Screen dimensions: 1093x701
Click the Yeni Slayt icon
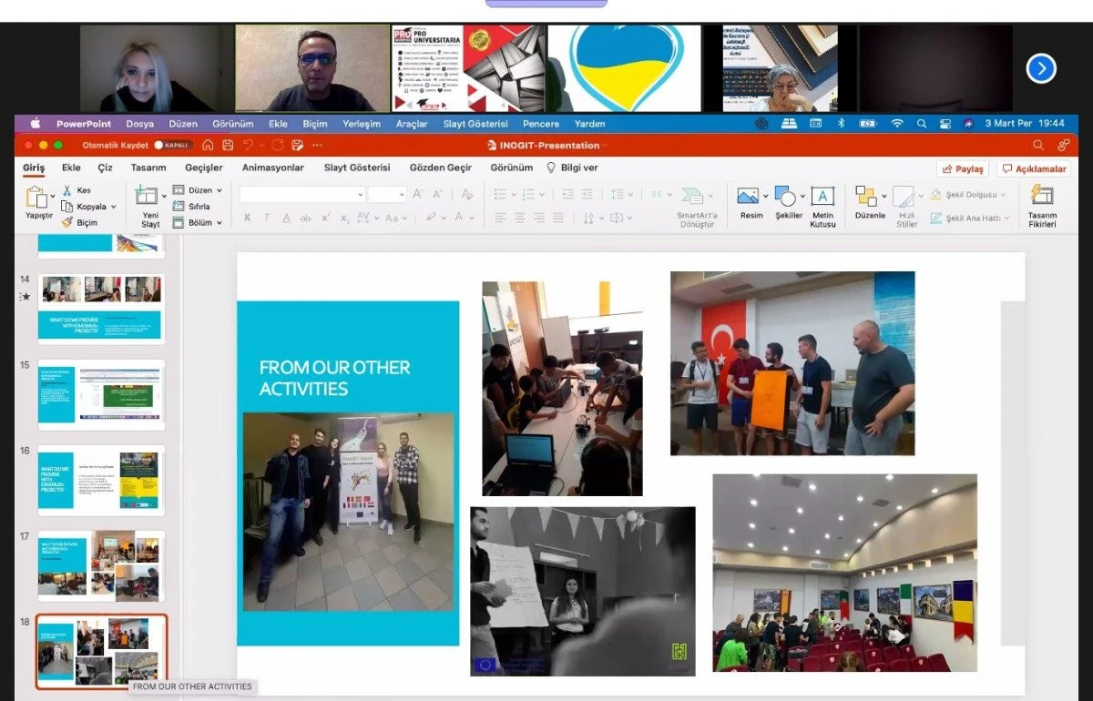[146, 195]
